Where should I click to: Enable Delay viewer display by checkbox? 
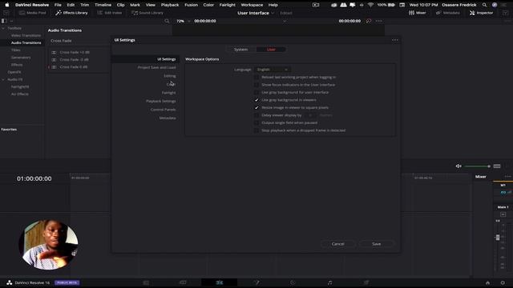(256, 115)
